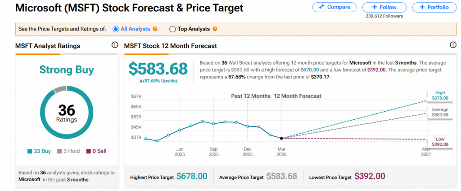This screenshot has width=461, height=191.
Task: Select the All Analysts radio button
Action: click(x=116, y=29)
